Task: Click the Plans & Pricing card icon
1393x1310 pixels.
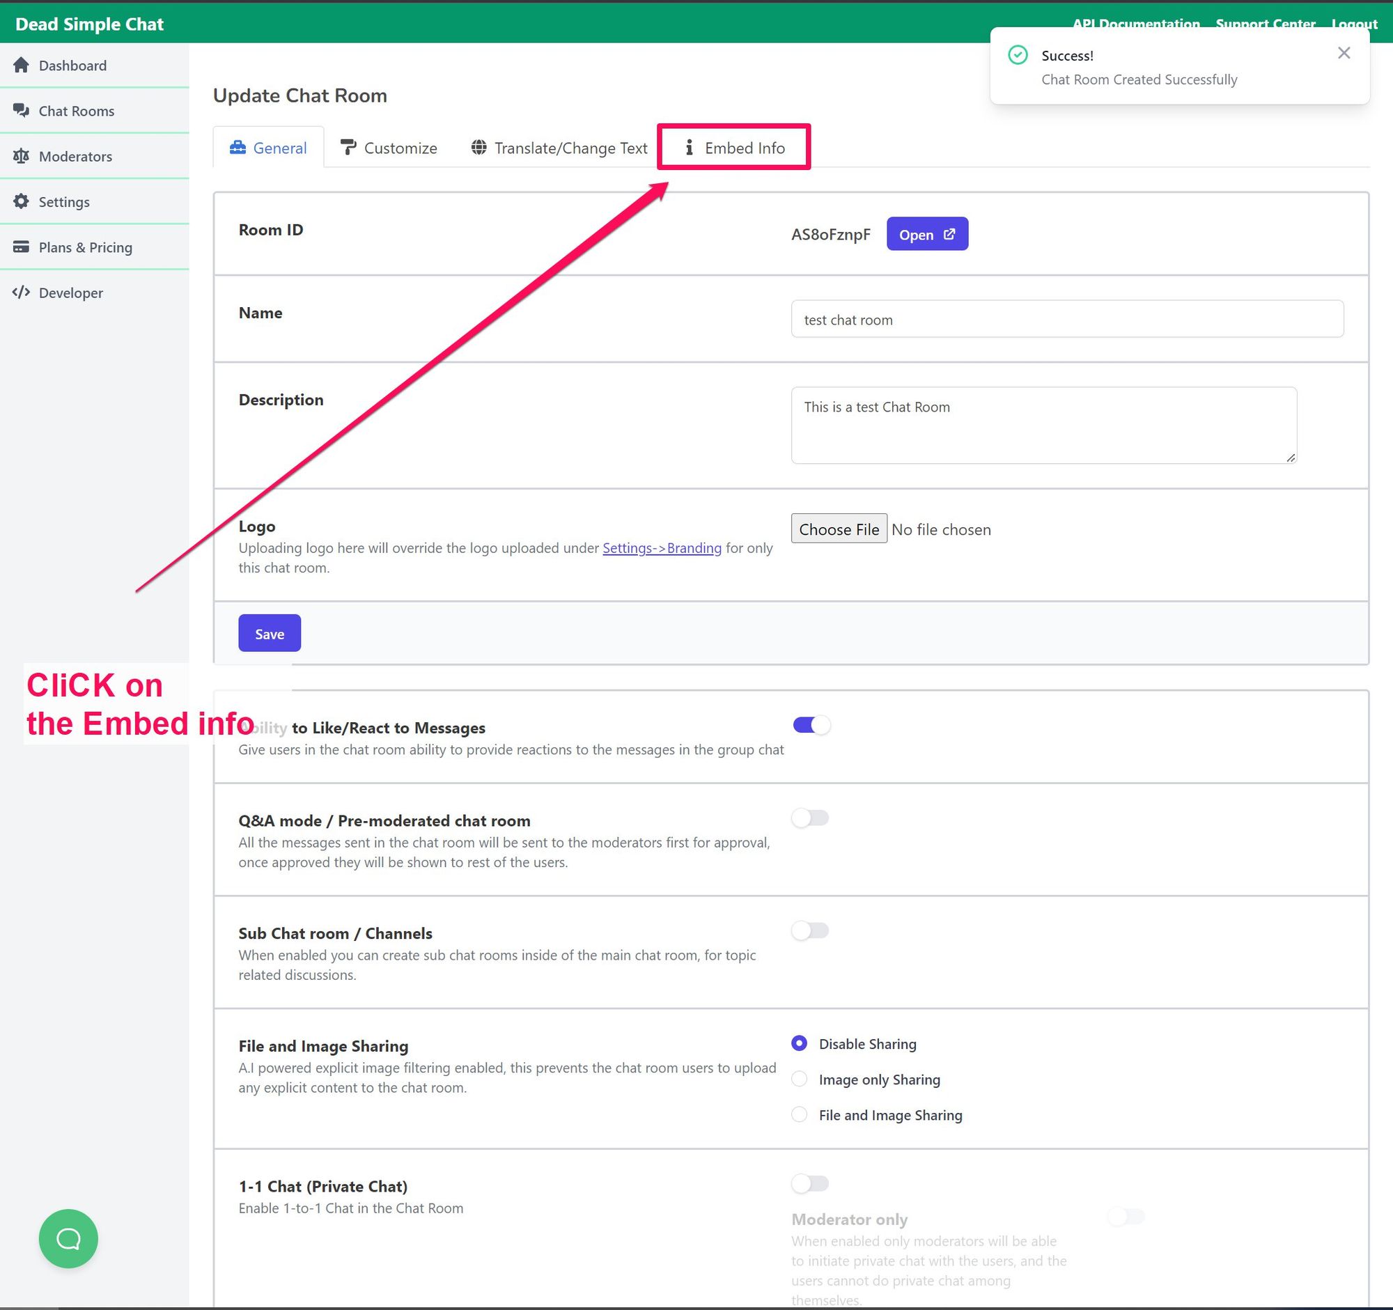Action: pos(21,247)
